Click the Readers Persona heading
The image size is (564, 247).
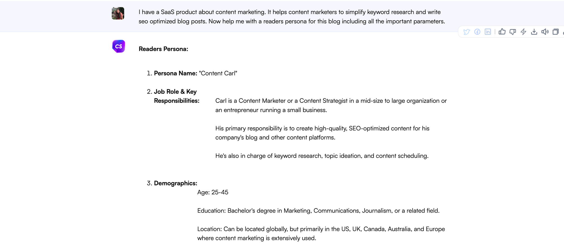pyautogui.click(x=163, y=49)
